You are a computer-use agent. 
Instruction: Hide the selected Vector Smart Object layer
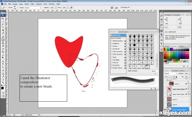[165, 110]
